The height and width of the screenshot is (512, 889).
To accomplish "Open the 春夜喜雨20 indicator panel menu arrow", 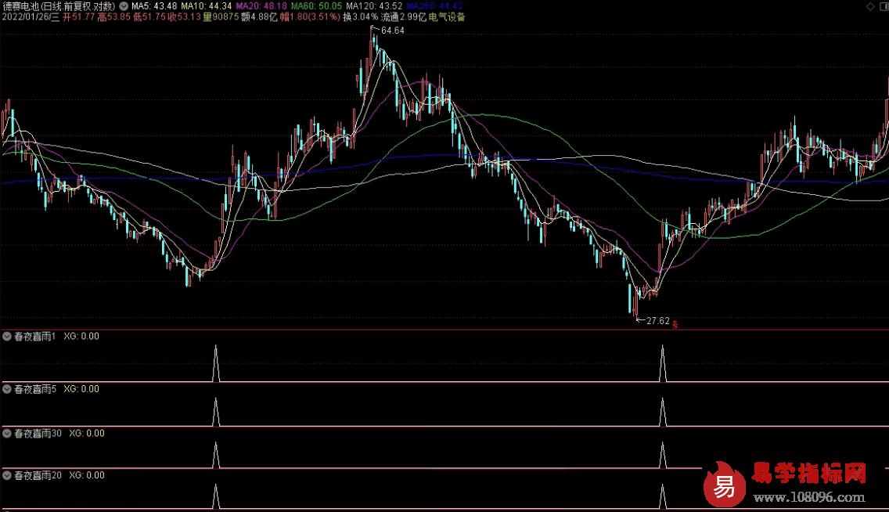I will tap(7, 475).
